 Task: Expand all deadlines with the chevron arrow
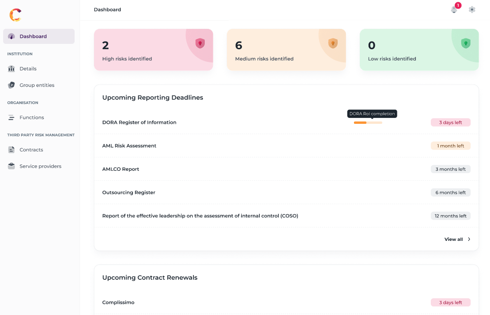tap(469, 240)
